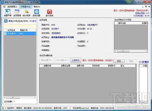Open the 会员管理 toolbar icon
The width and height of the screenshot is (152, 111).
tap(17, 13)
